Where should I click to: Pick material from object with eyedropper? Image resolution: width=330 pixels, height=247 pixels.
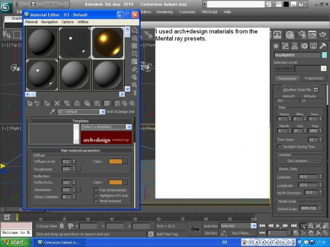52,111
